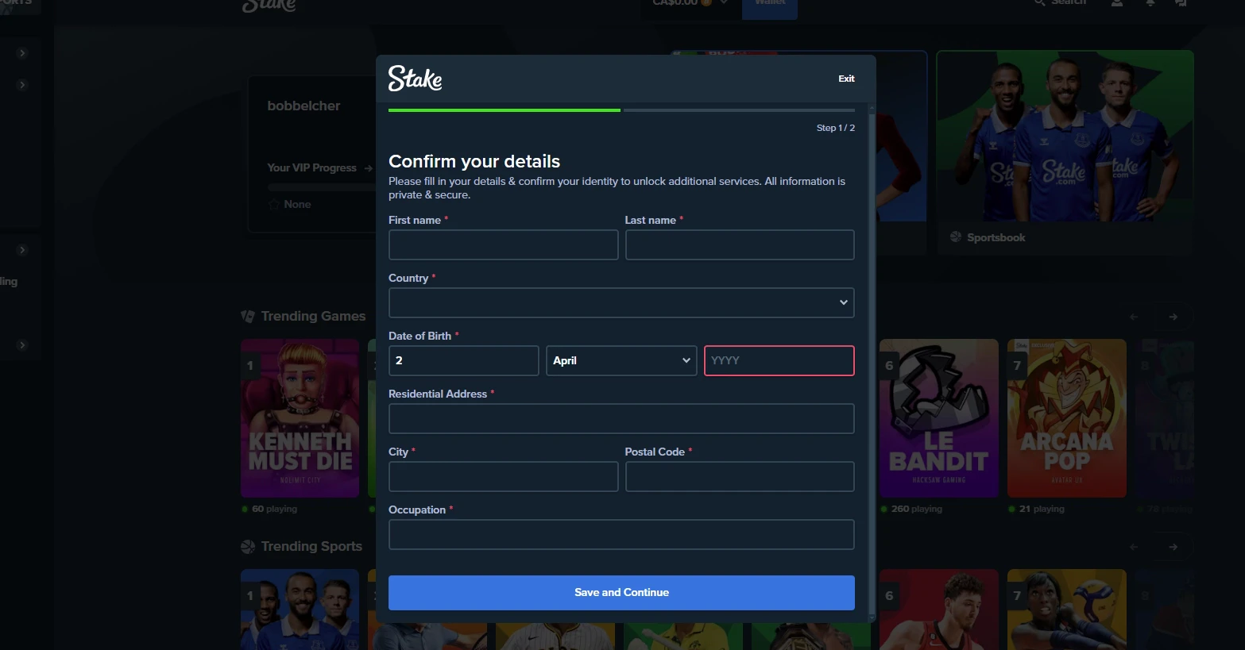Click Trending Sports next arrow
Viewport: 1245px width, 650px height.
(1173, 547)
